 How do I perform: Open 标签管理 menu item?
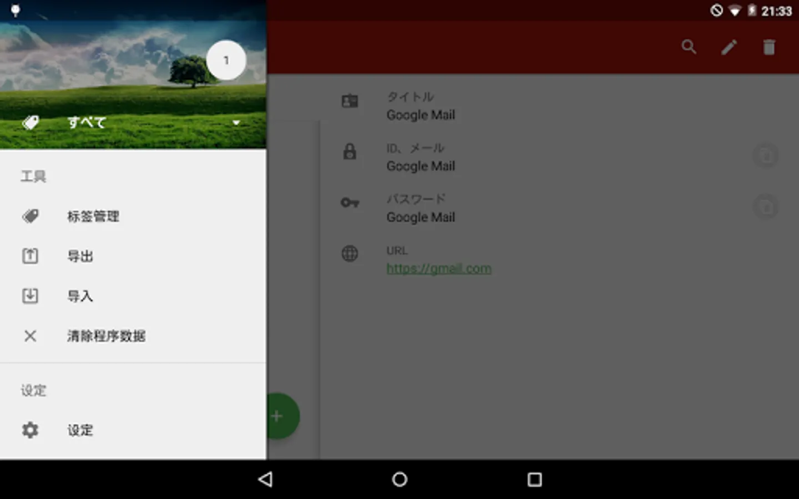pyautogui.click(x=133, y=216)
